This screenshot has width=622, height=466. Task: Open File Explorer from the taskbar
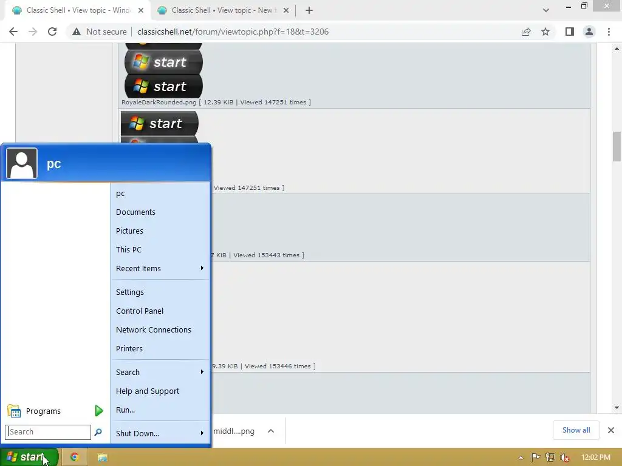tap(102, 458)
